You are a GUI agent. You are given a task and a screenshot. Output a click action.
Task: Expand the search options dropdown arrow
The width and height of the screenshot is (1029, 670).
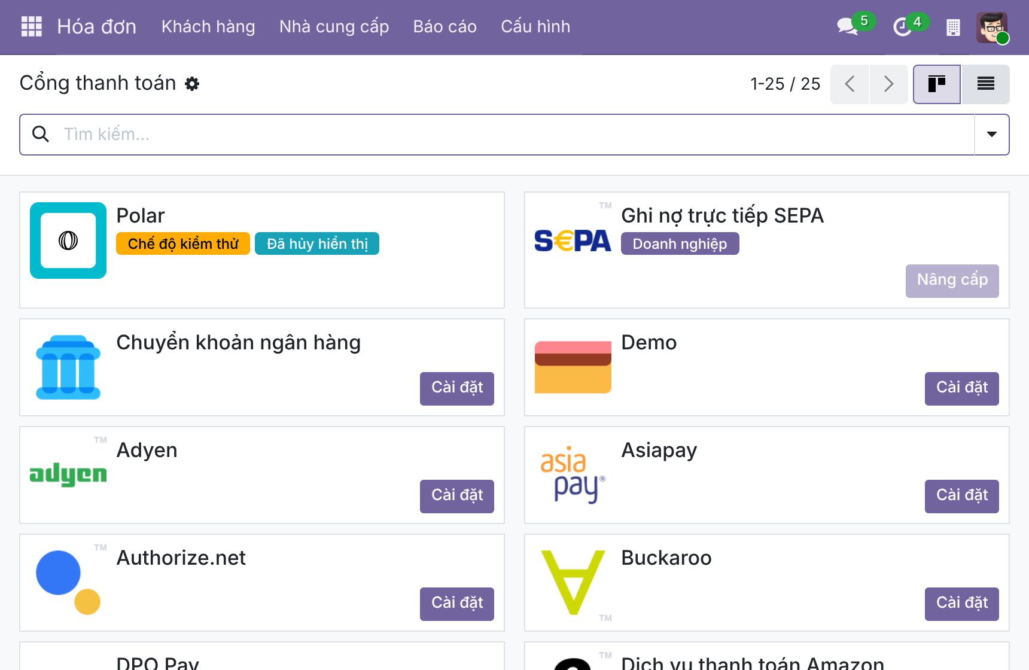click(x=992, y=135)
